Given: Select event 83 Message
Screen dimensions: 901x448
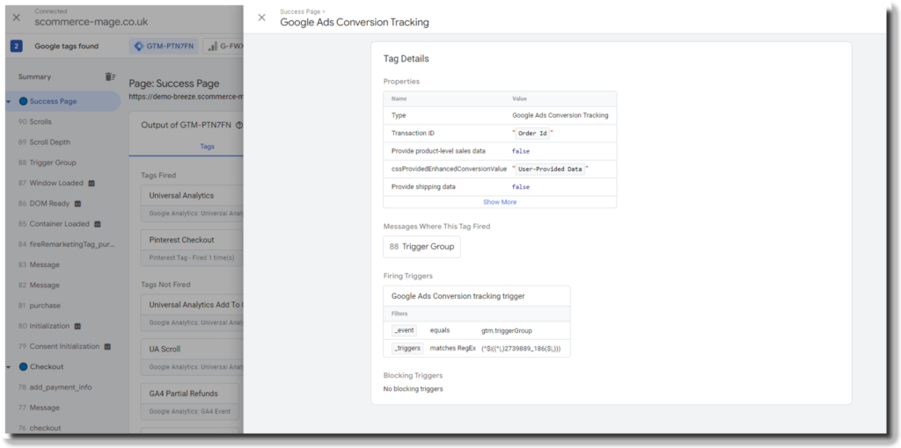Looking at the screenshot, I should coord(39,264).
